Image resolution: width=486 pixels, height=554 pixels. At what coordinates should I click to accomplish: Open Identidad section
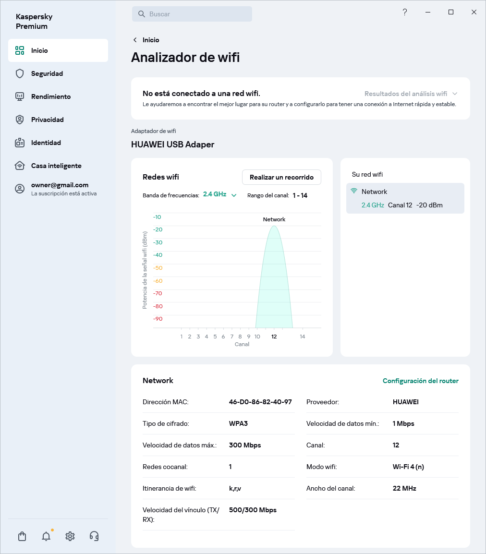click(46, 143)
